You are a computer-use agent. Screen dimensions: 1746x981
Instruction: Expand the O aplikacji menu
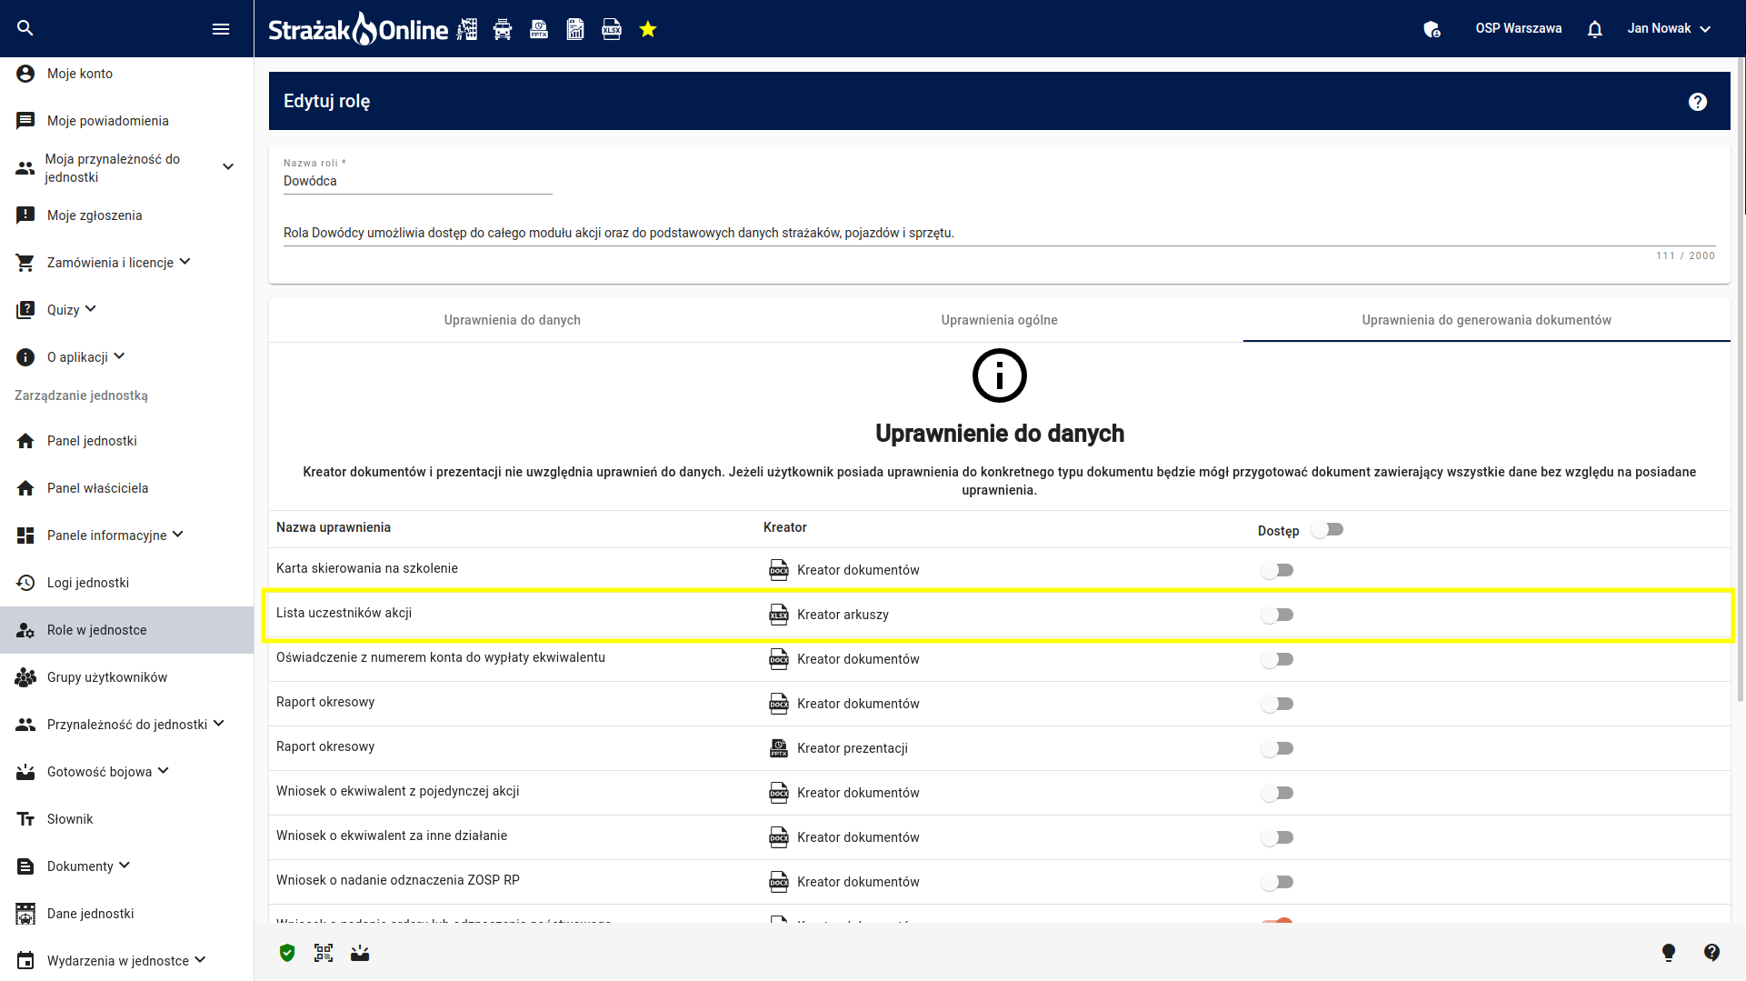(x=119, y=356)
